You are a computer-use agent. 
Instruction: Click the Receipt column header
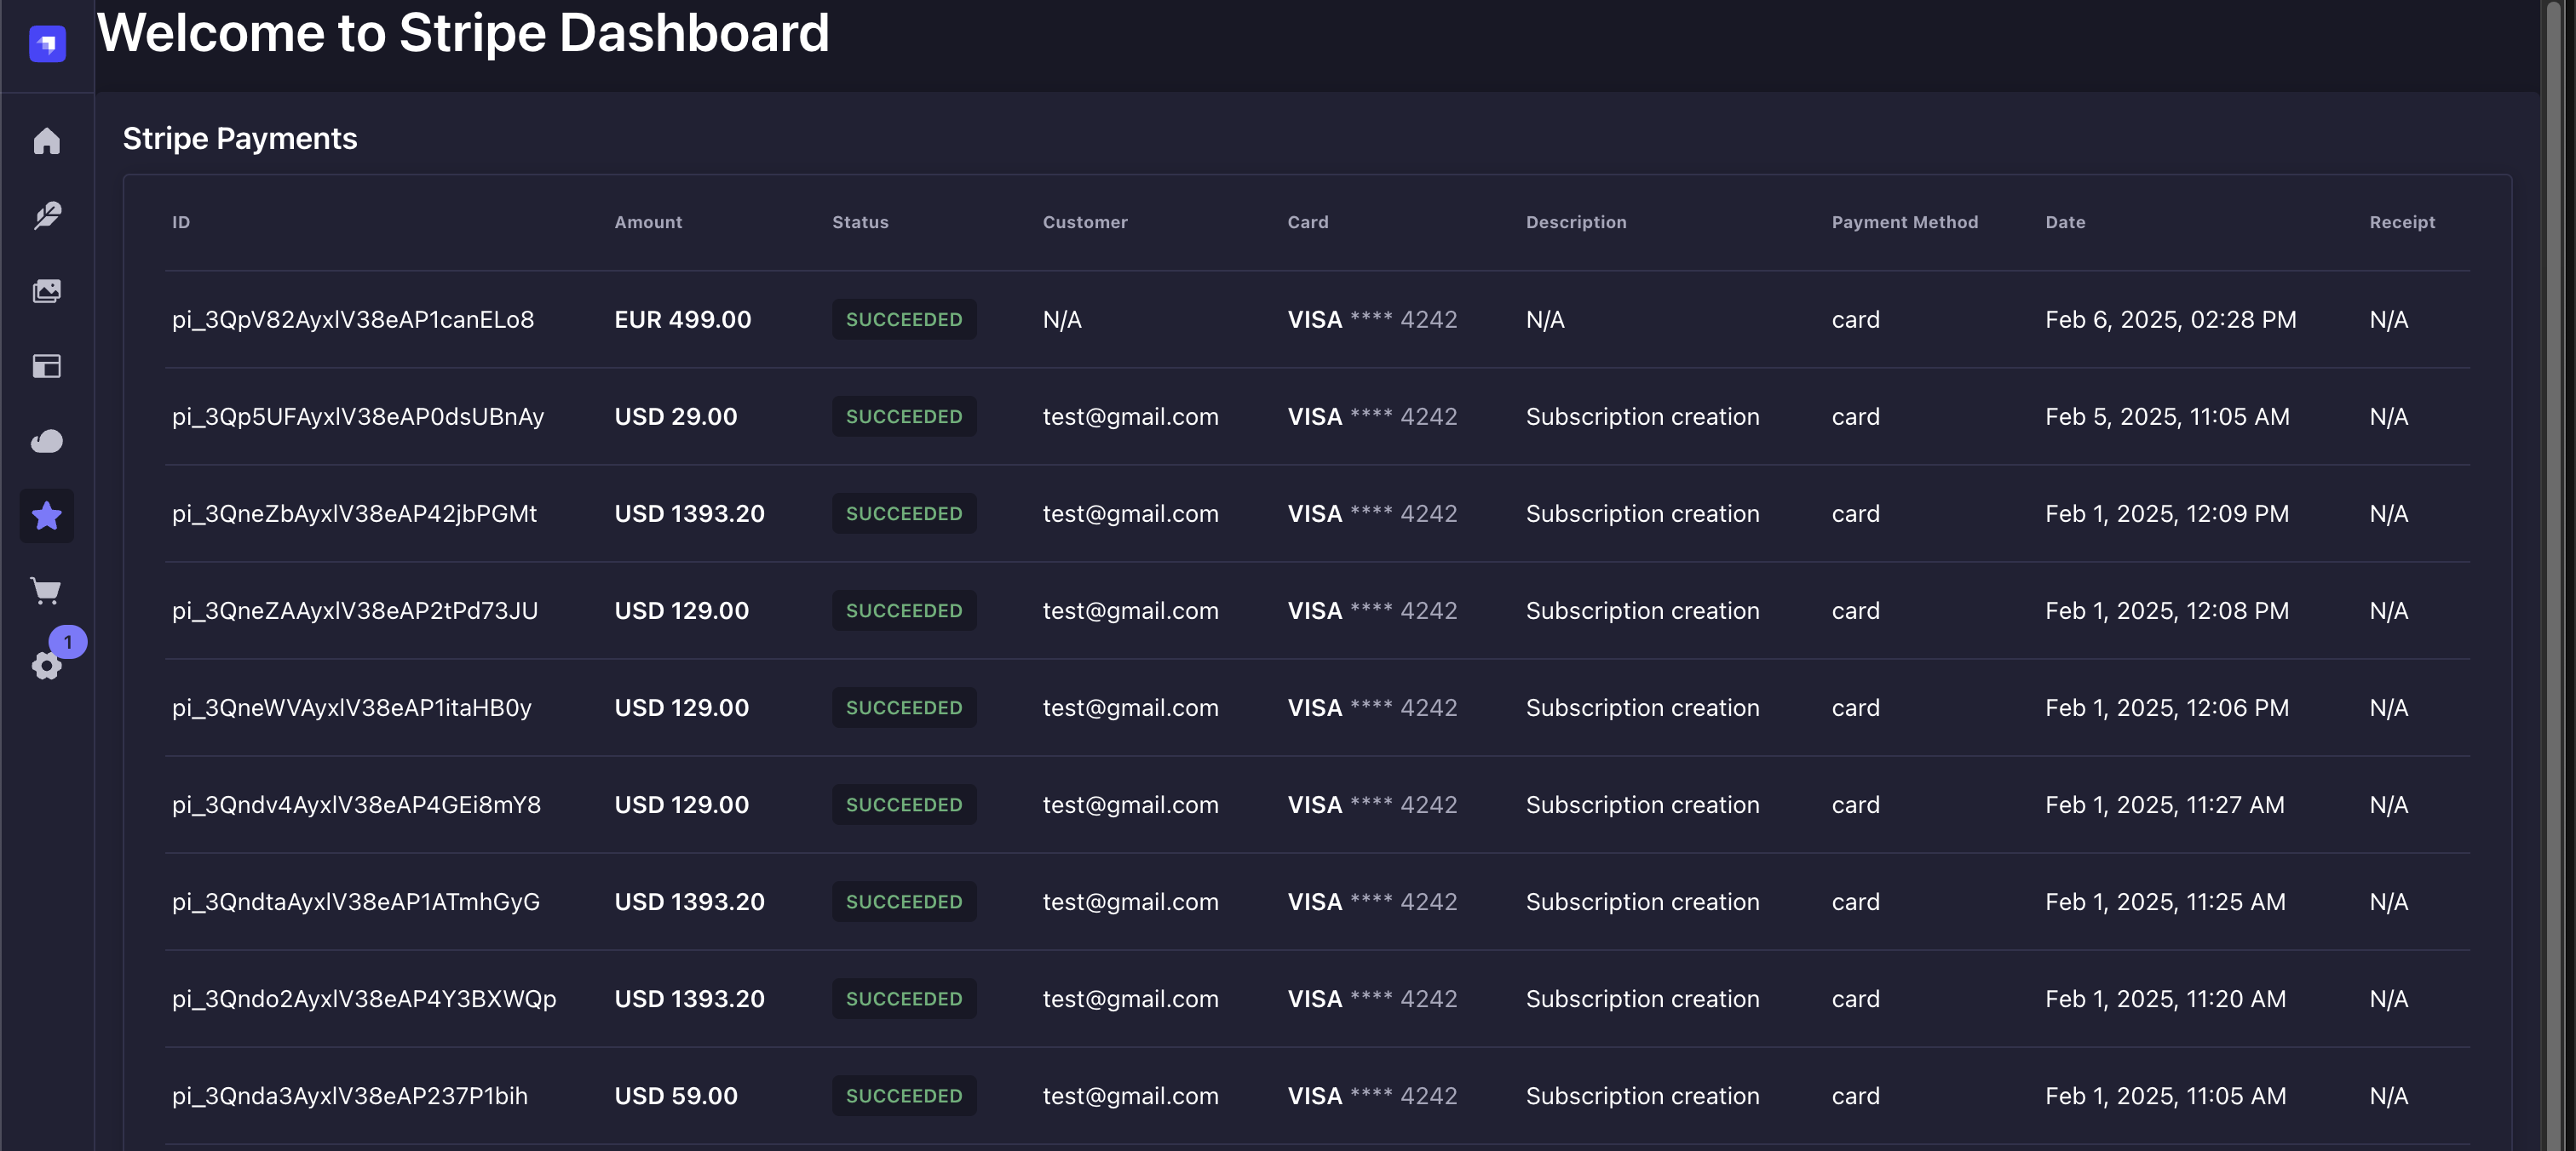tap(2402, 222)
